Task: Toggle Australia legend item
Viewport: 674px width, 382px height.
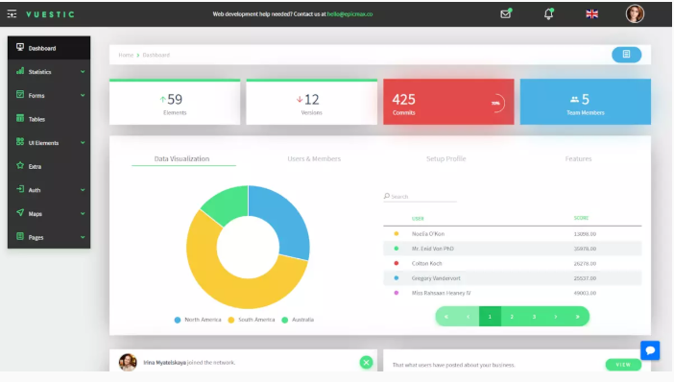Action: coord(298,320)
